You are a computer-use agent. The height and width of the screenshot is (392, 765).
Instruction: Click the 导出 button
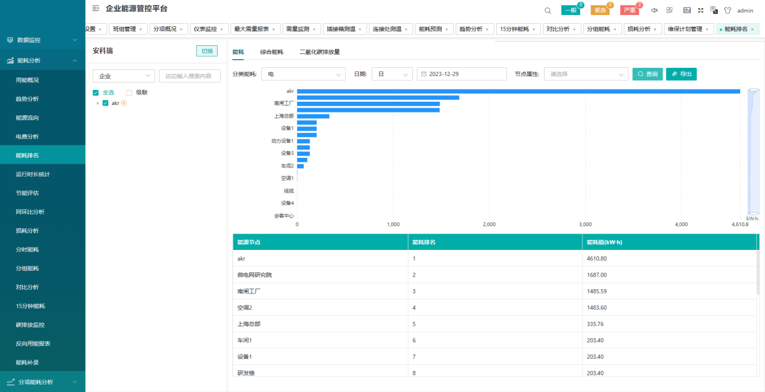681,74
